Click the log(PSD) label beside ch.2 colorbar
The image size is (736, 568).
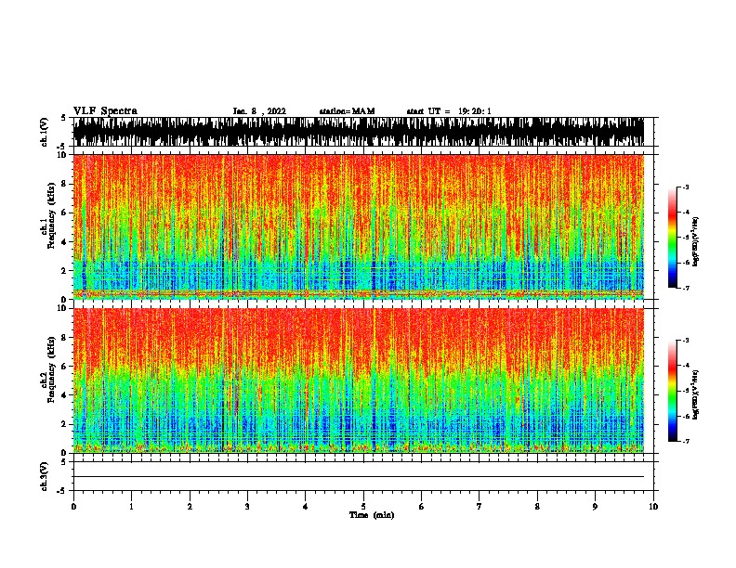(696, 394)
